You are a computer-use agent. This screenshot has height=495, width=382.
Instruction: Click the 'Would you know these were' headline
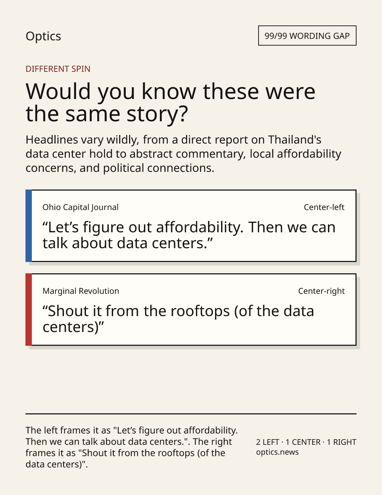coord(170,102)
